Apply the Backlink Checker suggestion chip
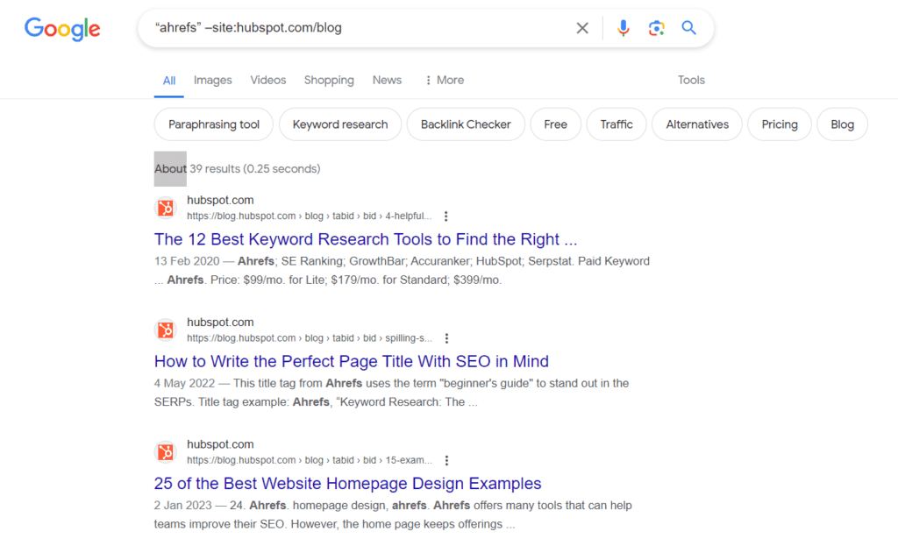 tap(466, 124)
